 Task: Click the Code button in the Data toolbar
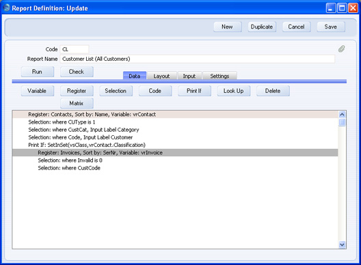[x=155, y=91]
